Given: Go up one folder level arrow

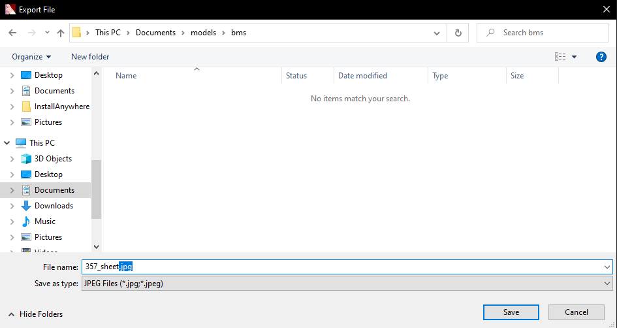Looking at the screenshot, I should [x=60, y=33].
